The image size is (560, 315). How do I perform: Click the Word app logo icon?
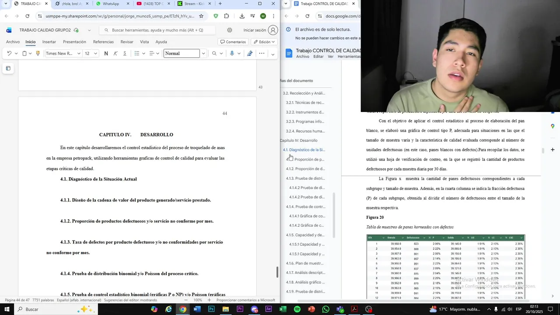pos(9,30)
